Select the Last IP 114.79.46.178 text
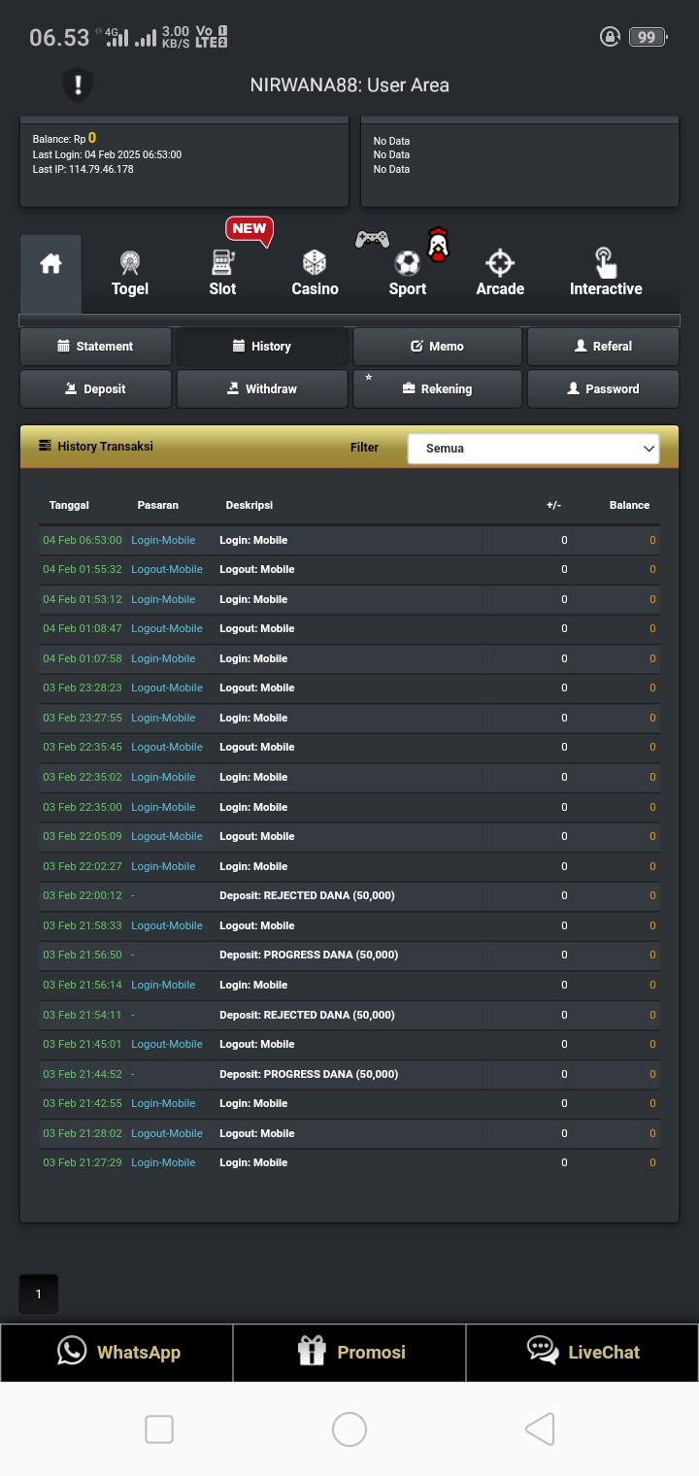Viewport: 699px width, 1476px height. click(x=83, y=169)
